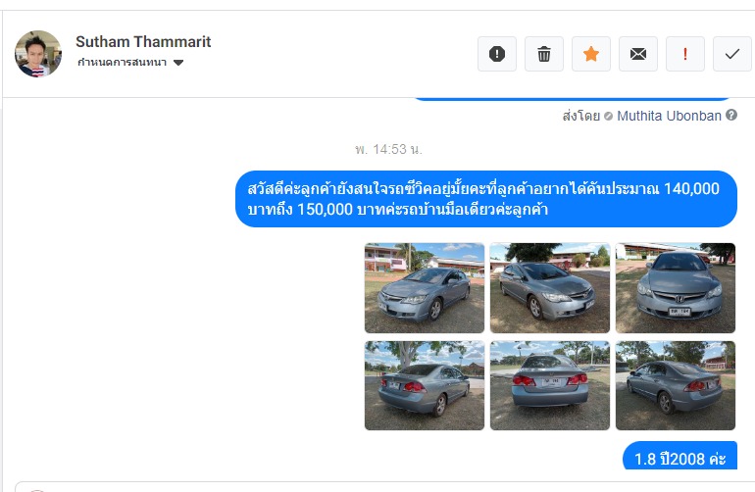The image size is (755, 492).
Task: Toggle the orange star follow-up icon
Action: click(591, 54)
